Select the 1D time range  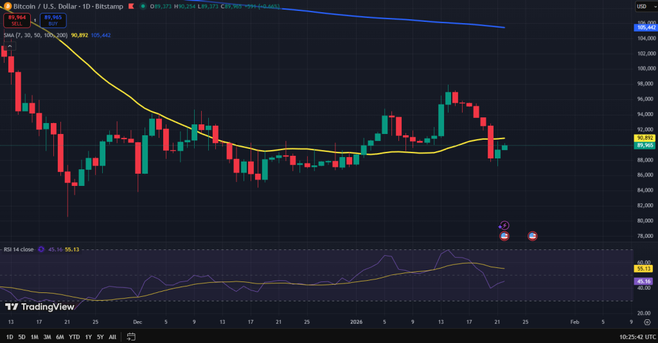(9, 337)
